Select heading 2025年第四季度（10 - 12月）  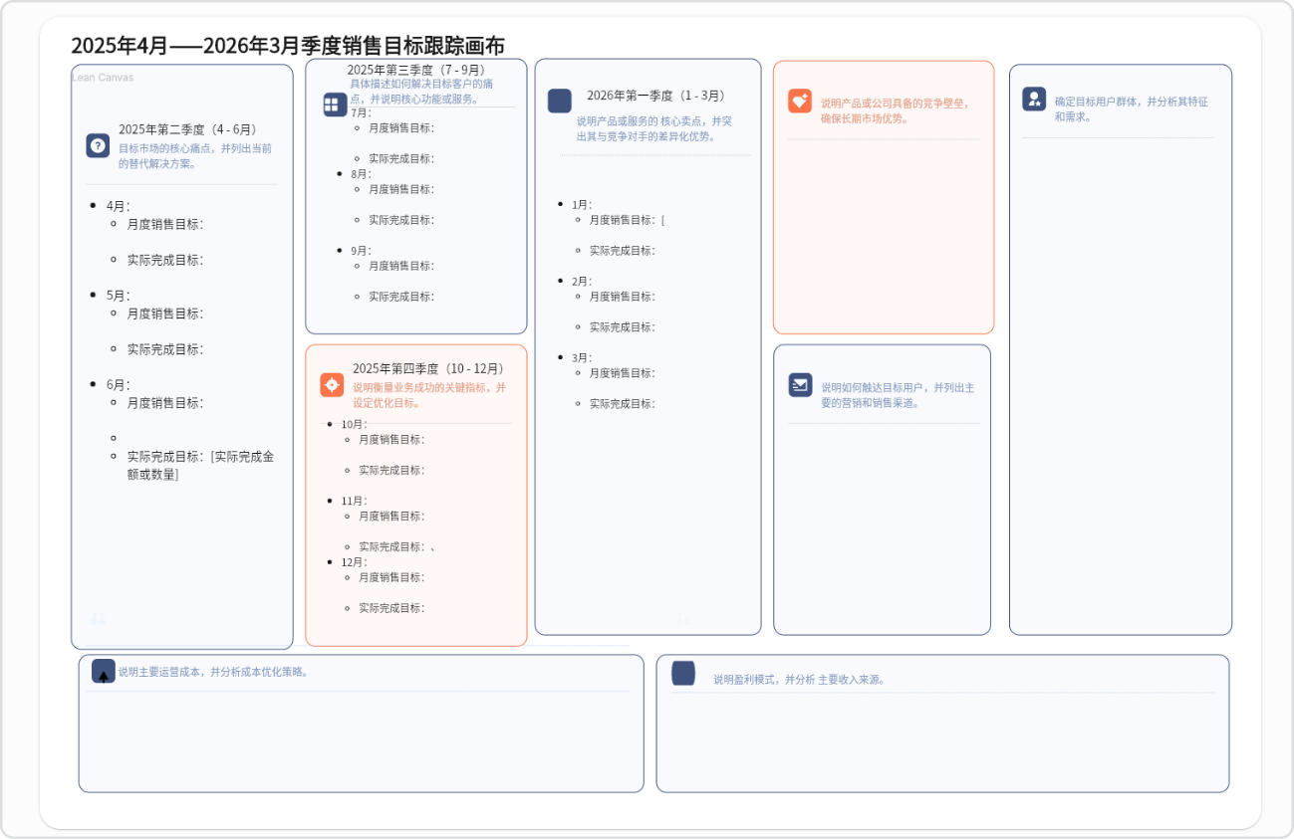point(428,368)
